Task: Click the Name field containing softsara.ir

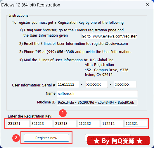Action: (97, 94)
